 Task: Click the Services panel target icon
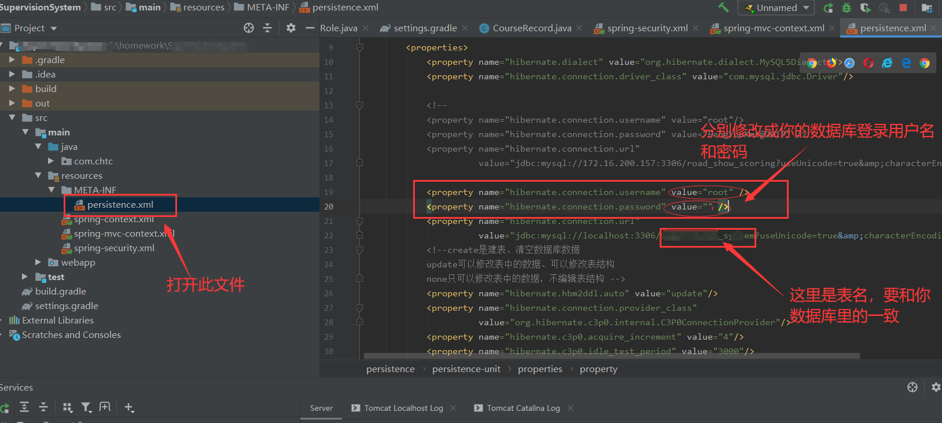pyautogui.click(x=912, y=387)
